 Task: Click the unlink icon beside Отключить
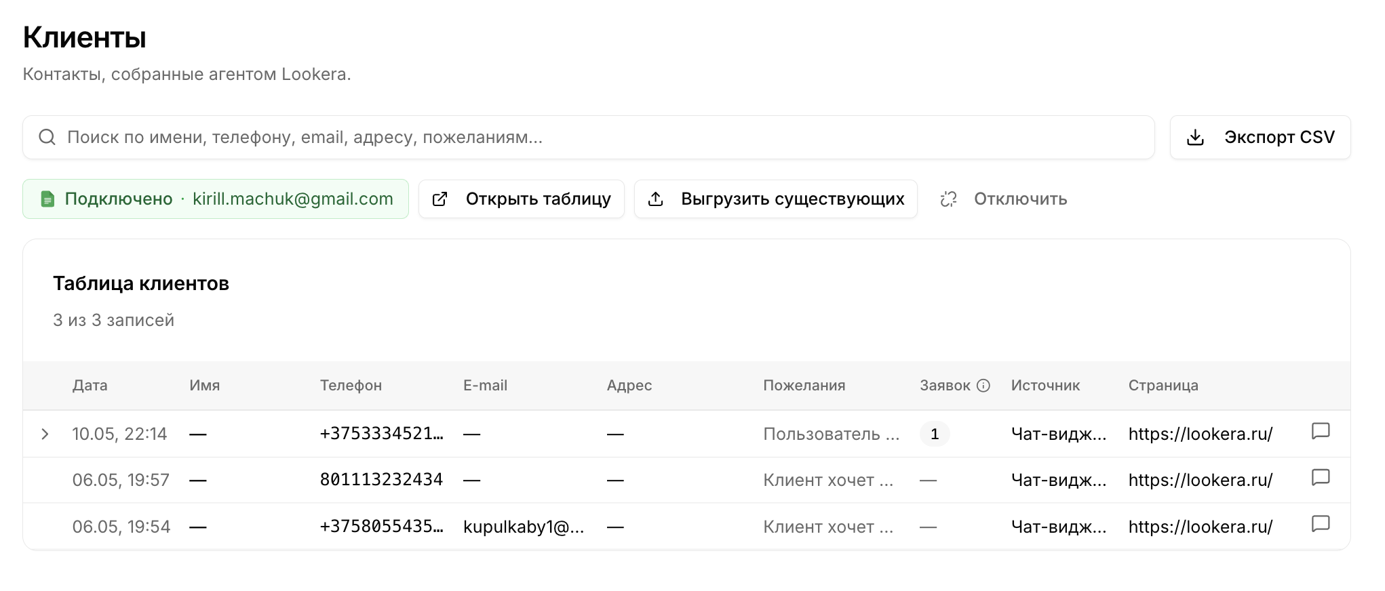[948, 199]
